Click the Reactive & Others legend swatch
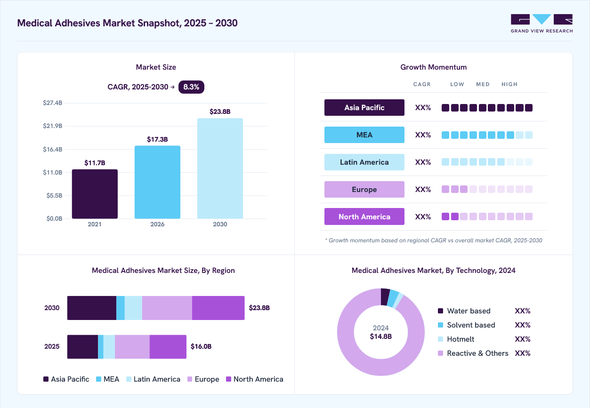This screenshot has height=408, width=590. click(x=441, y=353)
